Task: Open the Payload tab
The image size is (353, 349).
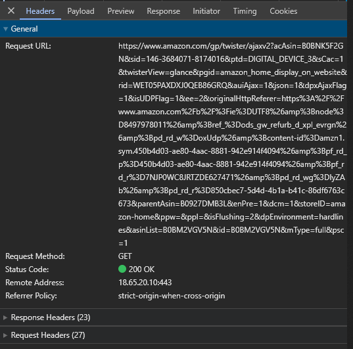Action: 81,11
